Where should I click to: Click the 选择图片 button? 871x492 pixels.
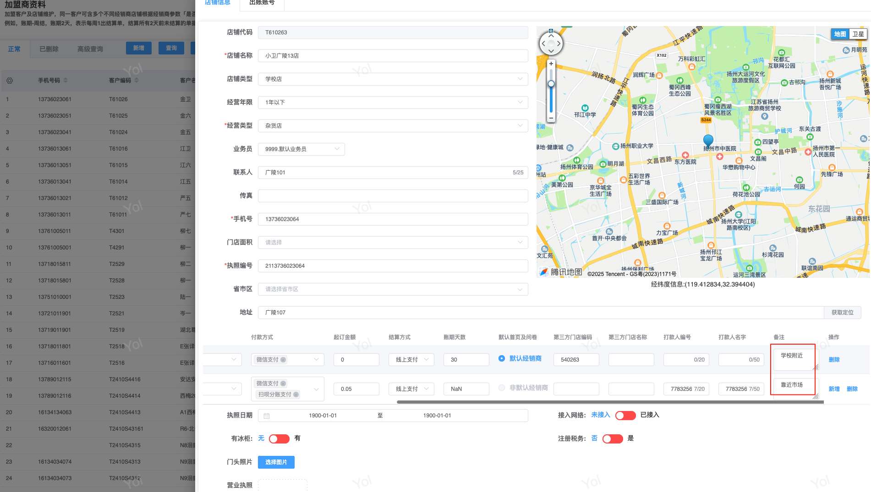pos(276,462)
